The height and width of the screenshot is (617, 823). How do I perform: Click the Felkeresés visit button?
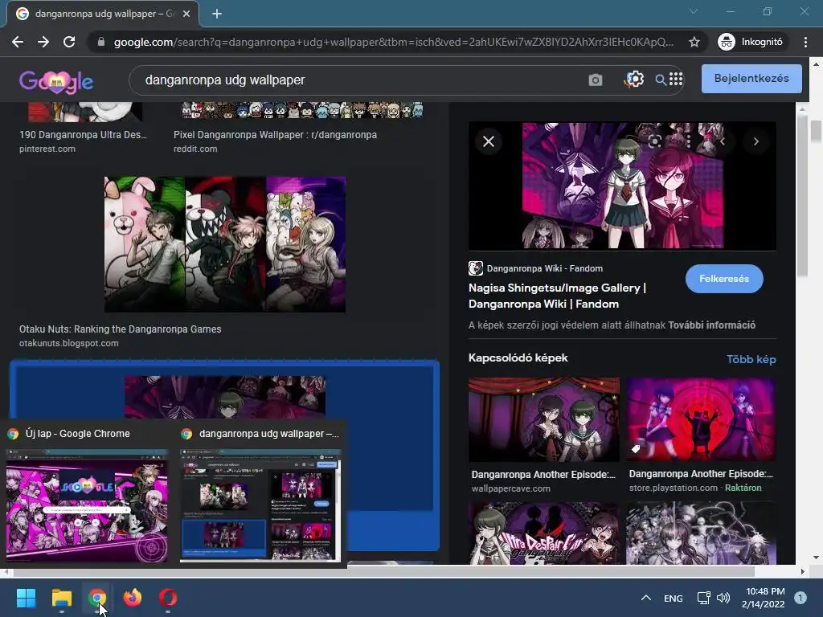tap(724, 279)
